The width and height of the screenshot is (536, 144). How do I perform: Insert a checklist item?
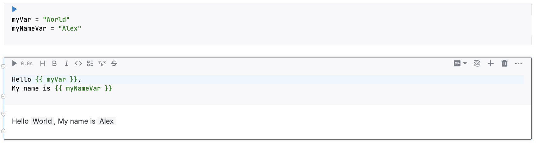[x=90, y=63]
